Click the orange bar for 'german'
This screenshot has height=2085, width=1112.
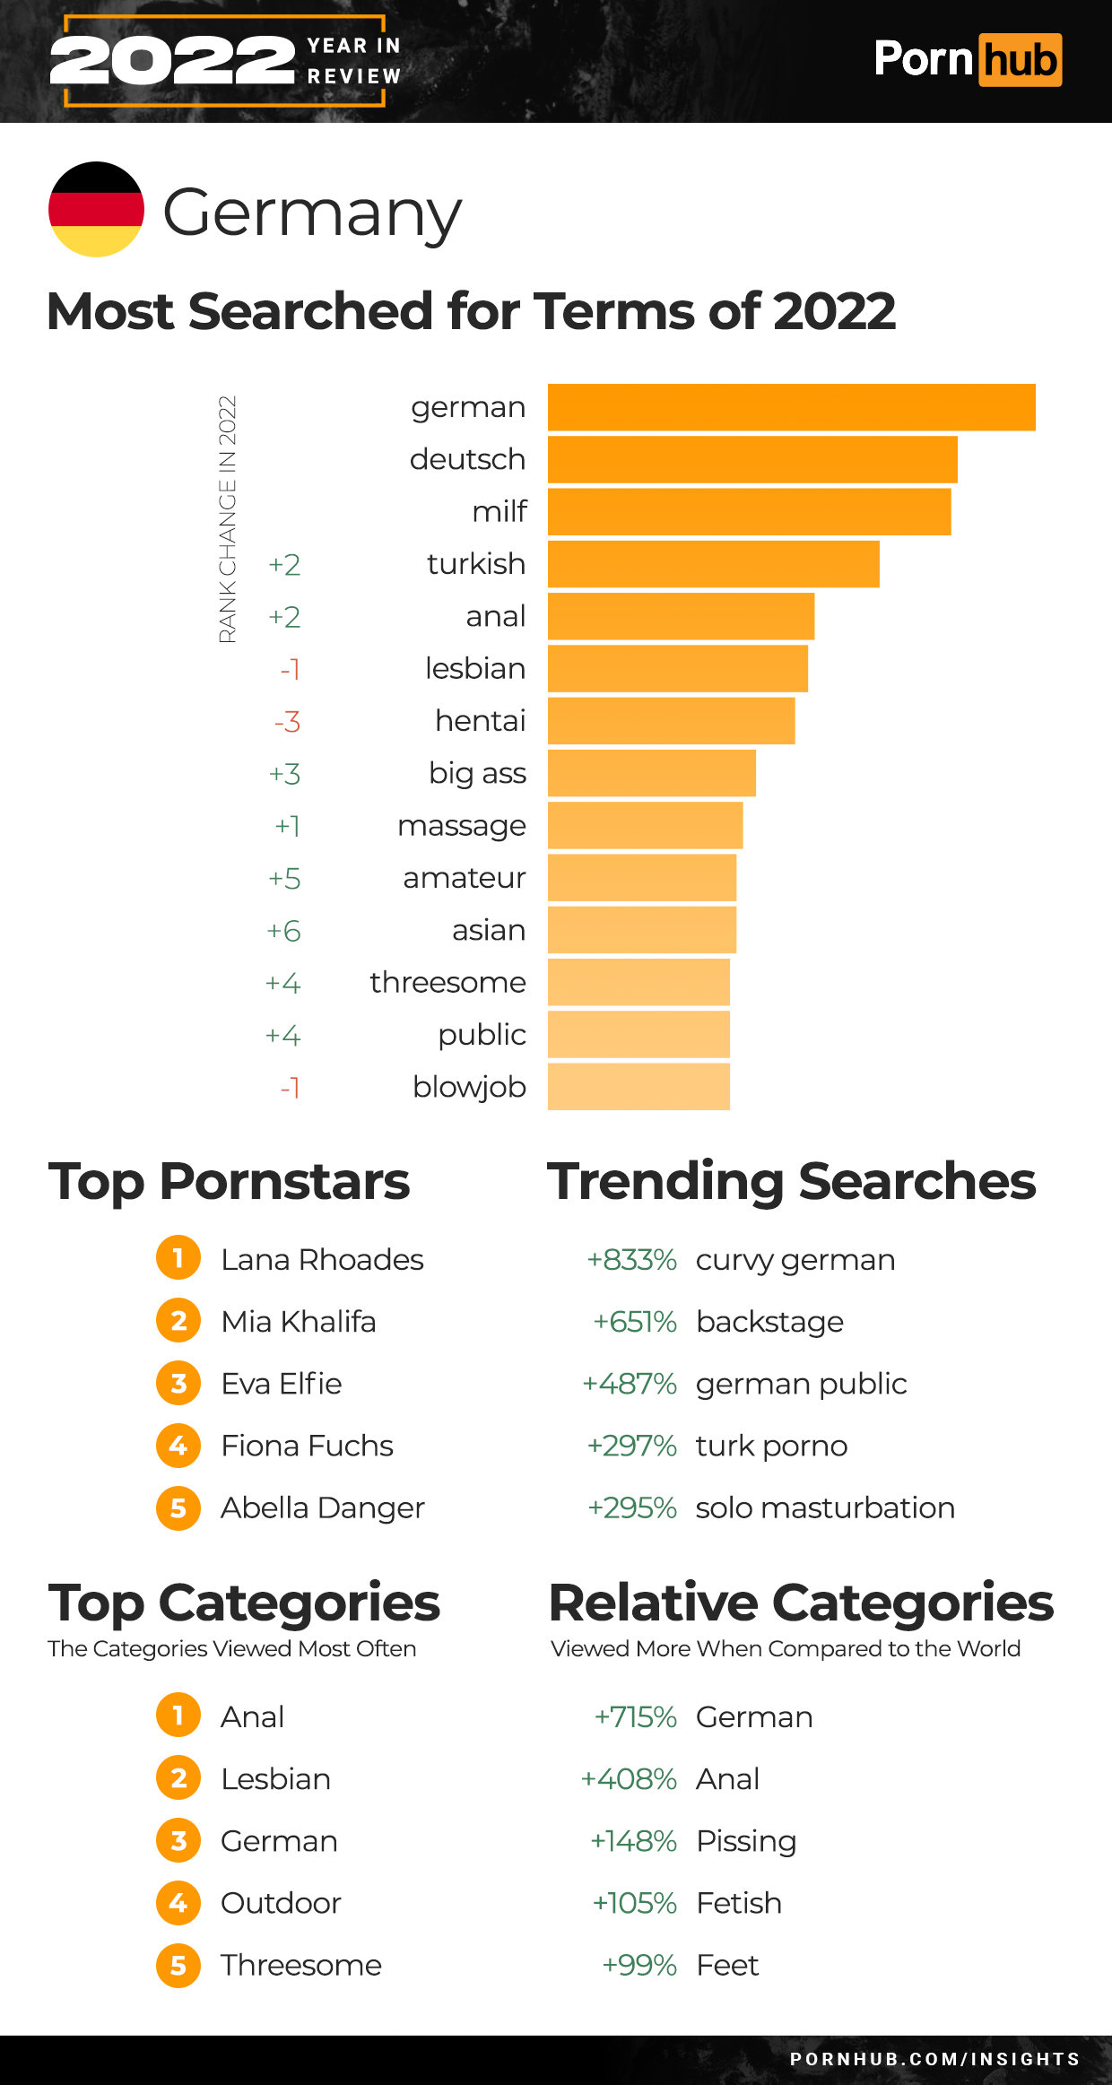pos(791,407)
